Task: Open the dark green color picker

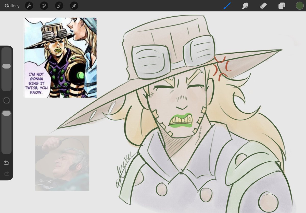Action: [x=300, y=6]
